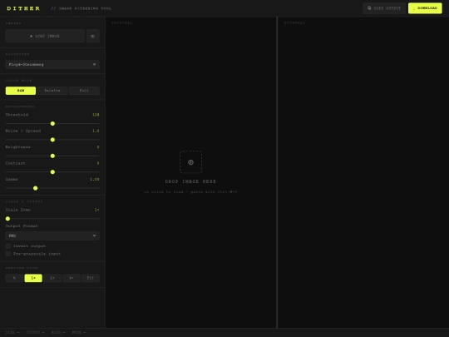Select B&W color mode
This screenshot has width=449, height=337.
coord(21,91)
